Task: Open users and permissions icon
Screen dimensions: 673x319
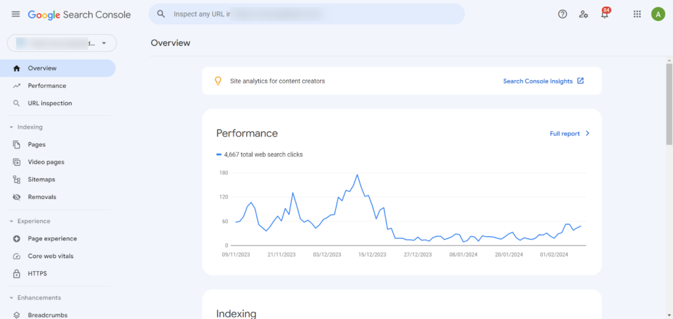Action: tap(584, 14)
